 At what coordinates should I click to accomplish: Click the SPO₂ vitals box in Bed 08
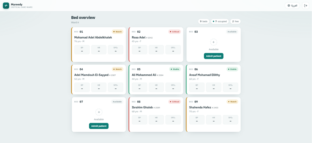tap(173, 120)
